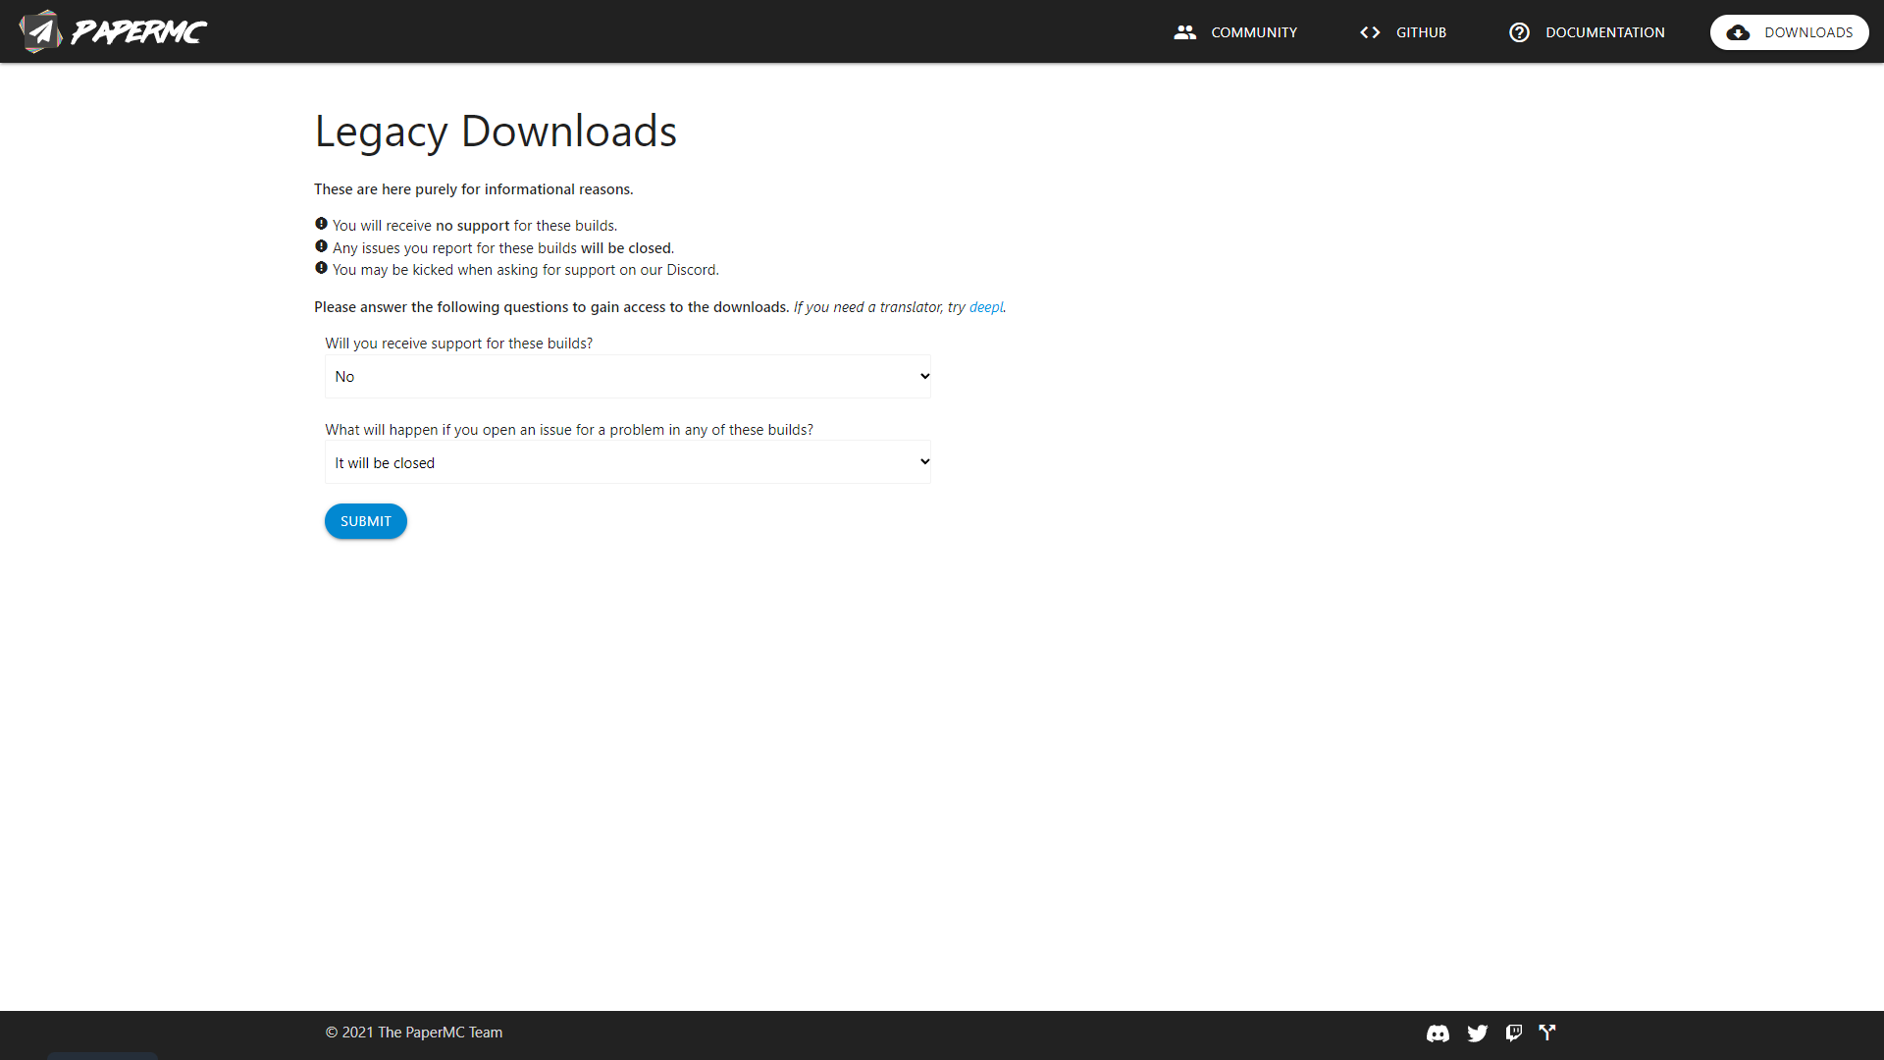Click the Downloads cloud icon
Viewport: 1884px width, 1060px height.
coord(1738,32)
